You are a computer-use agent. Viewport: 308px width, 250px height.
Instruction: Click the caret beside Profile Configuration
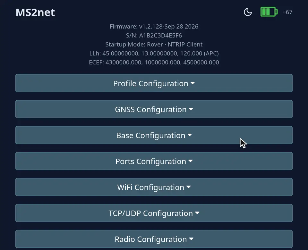click(x=193, y=83)
